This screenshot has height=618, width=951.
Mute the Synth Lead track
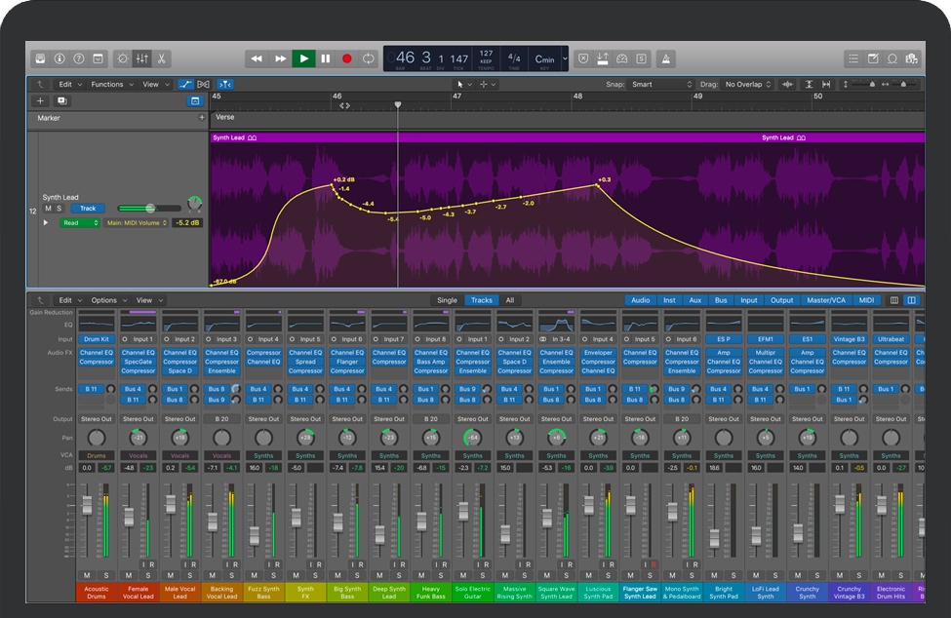pos(48,209)
